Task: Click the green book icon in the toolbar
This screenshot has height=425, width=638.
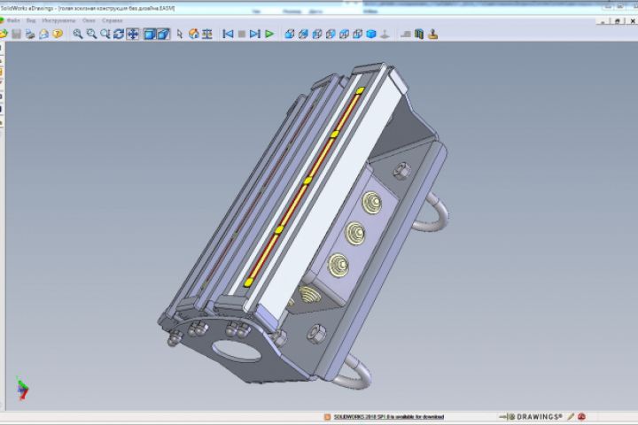Action: click(419, 35)
